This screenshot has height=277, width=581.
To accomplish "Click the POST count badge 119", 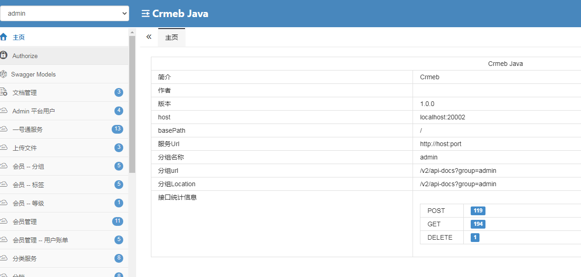I will (x=478, y=211).
